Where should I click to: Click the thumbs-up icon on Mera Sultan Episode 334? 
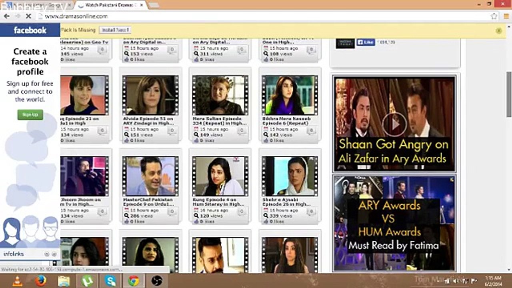click(x=196, y=140)
